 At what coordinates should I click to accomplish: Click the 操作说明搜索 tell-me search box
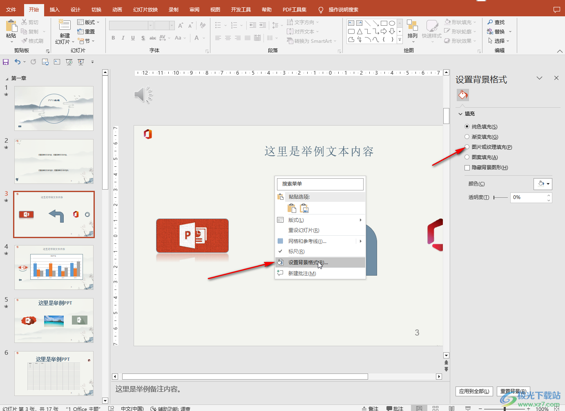click(x=344, y=10)
